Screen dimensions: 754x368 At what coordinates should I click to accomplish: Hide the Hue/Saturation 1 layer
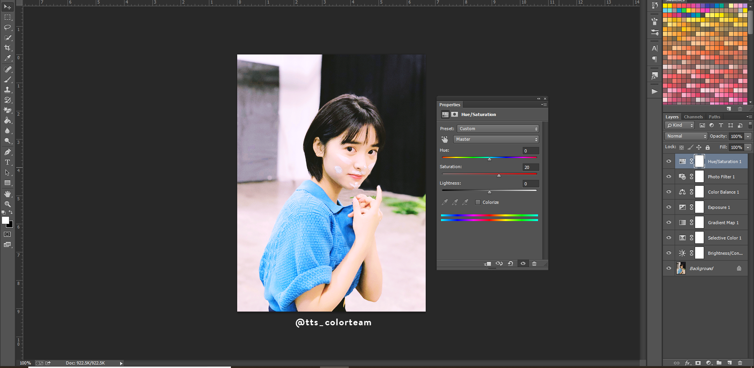tap(669, 161)
